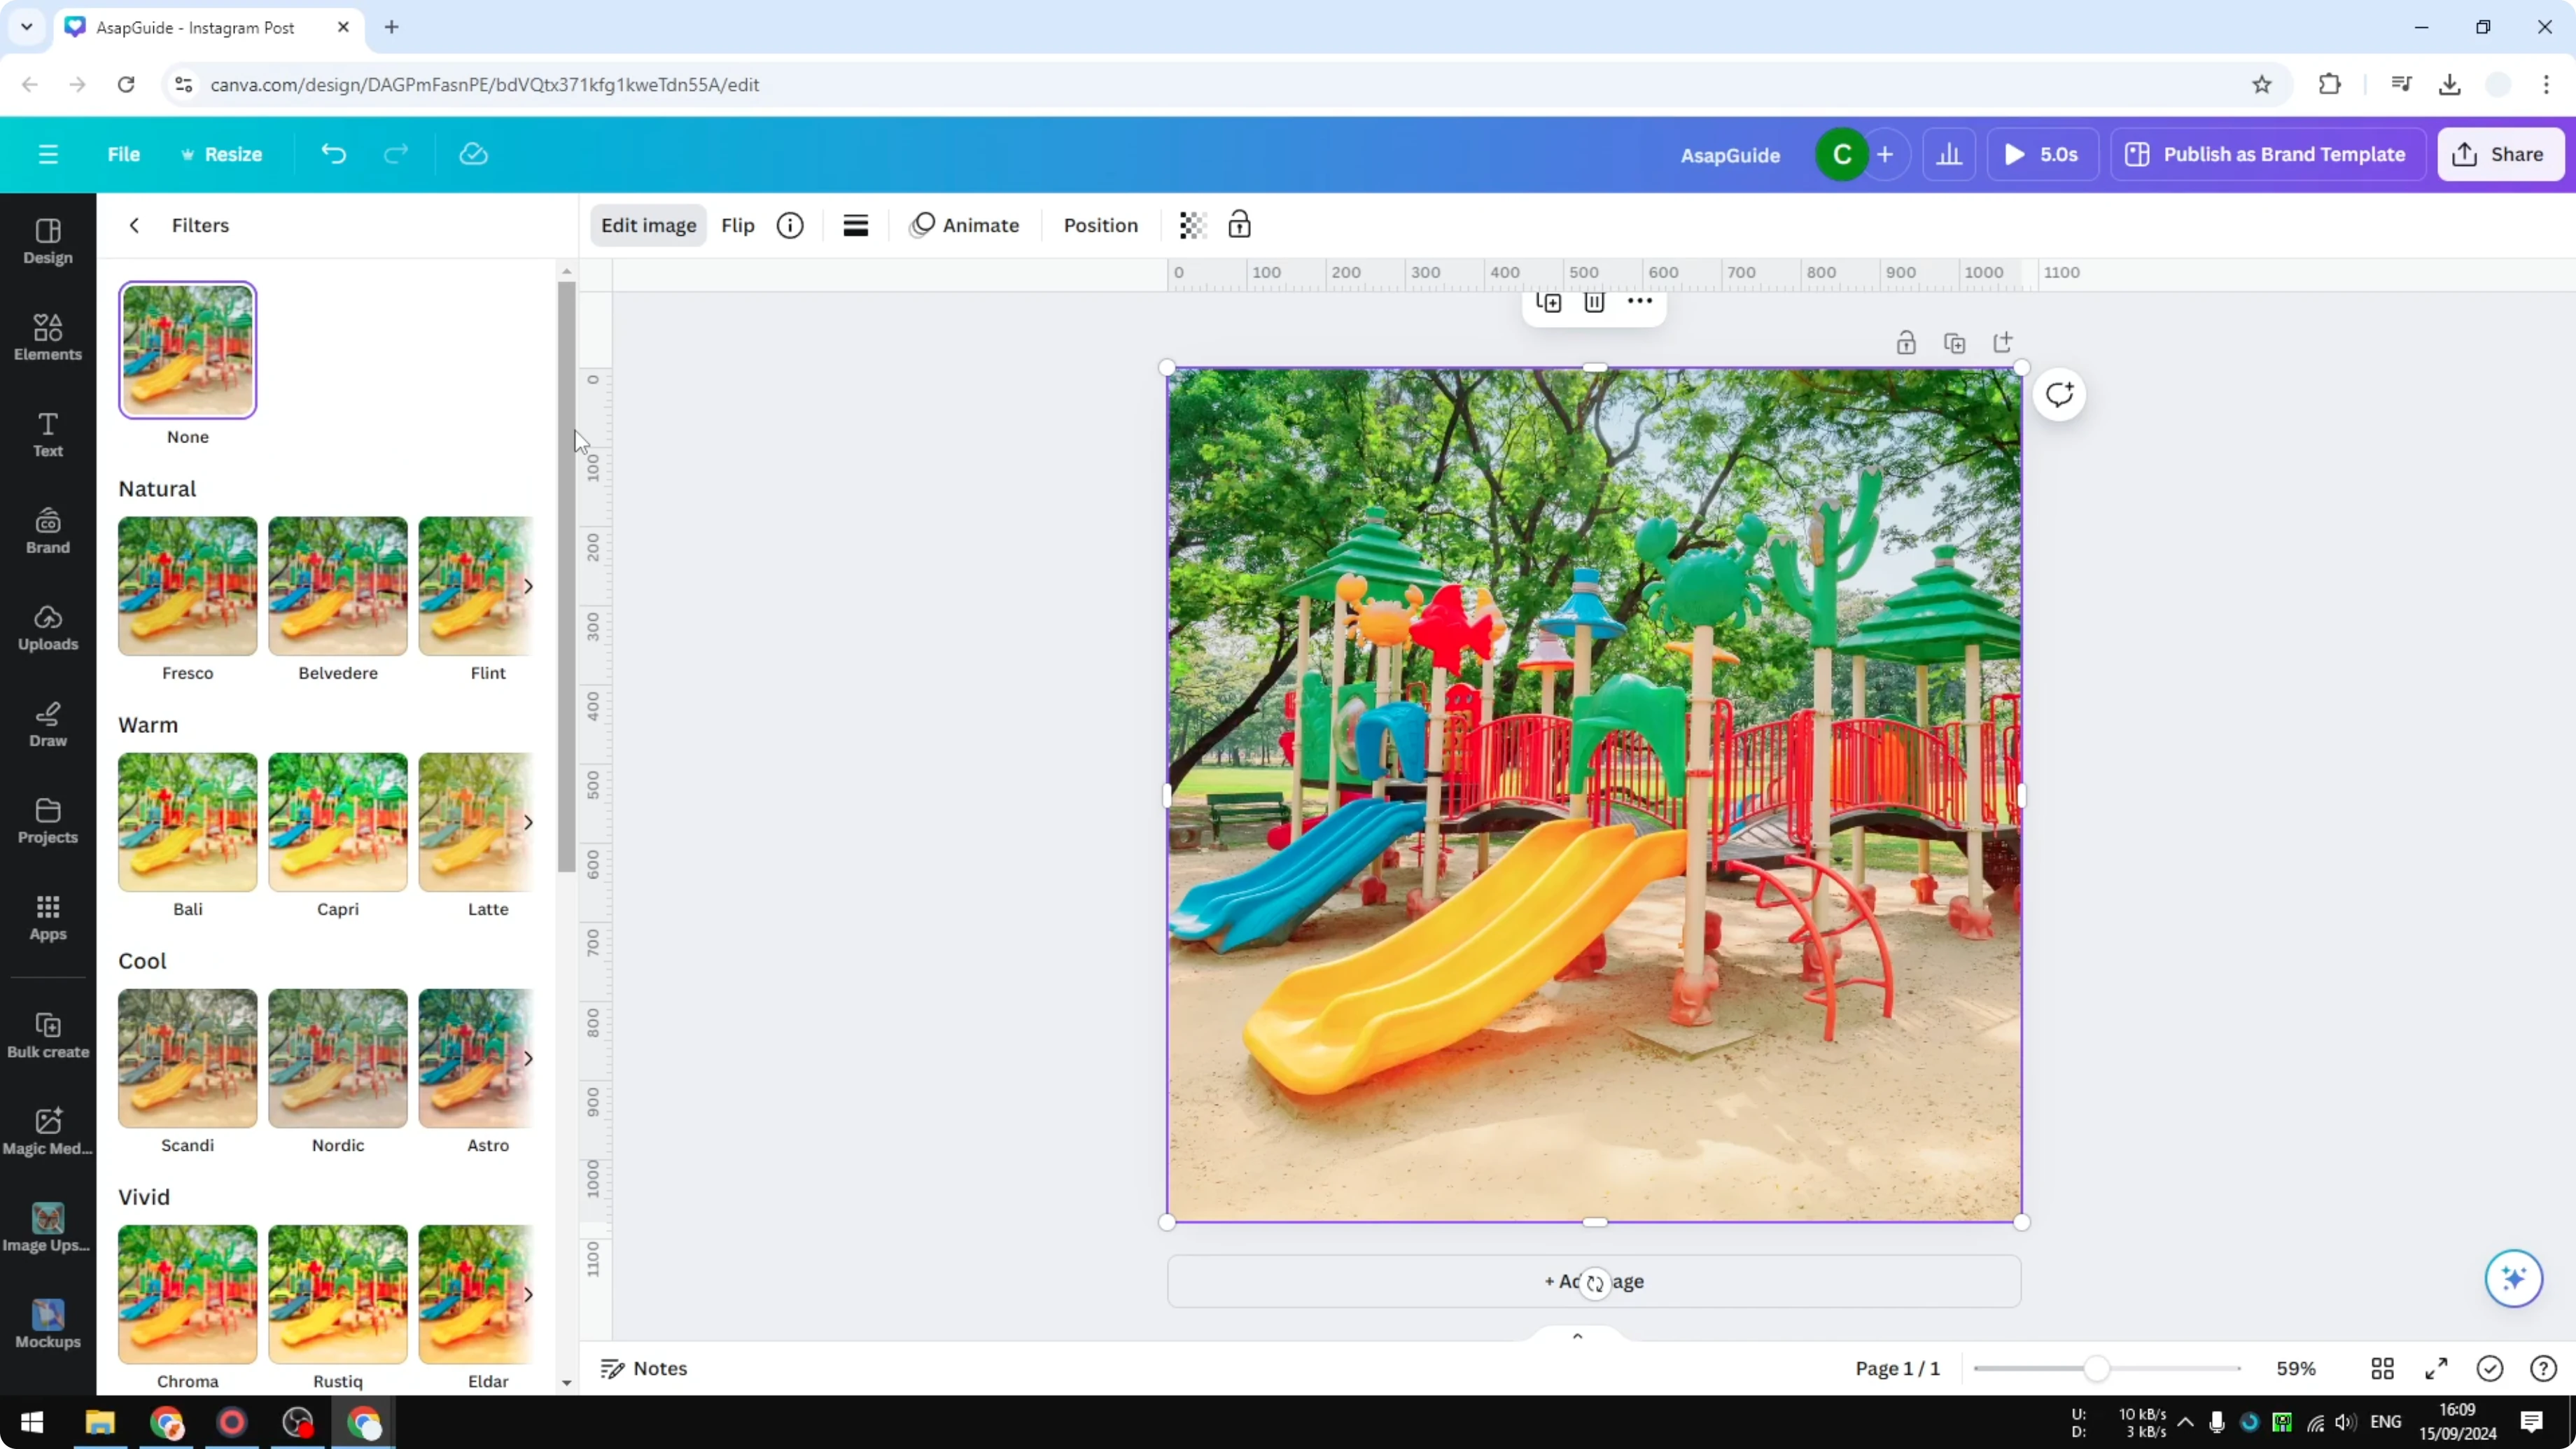This screenshot has width=2576, height=1449.
Task: Click the Flip option
Action: (738, 225)
